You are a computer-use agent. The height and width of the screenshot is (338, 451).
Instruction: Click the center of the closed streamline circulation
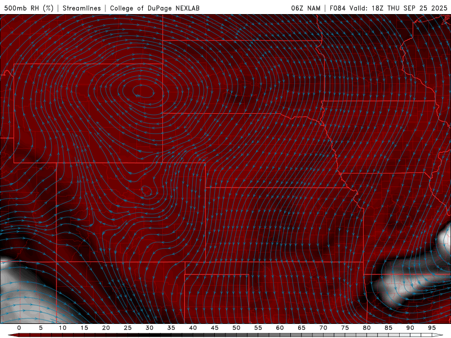pyautogui.click(x=144, y=92)
